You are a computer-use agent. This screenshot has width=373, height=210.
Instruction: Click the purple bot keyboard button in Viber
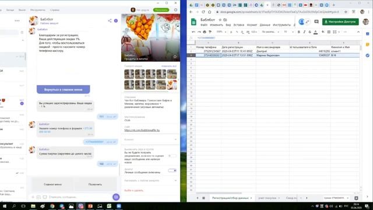[x=116, y=197]
